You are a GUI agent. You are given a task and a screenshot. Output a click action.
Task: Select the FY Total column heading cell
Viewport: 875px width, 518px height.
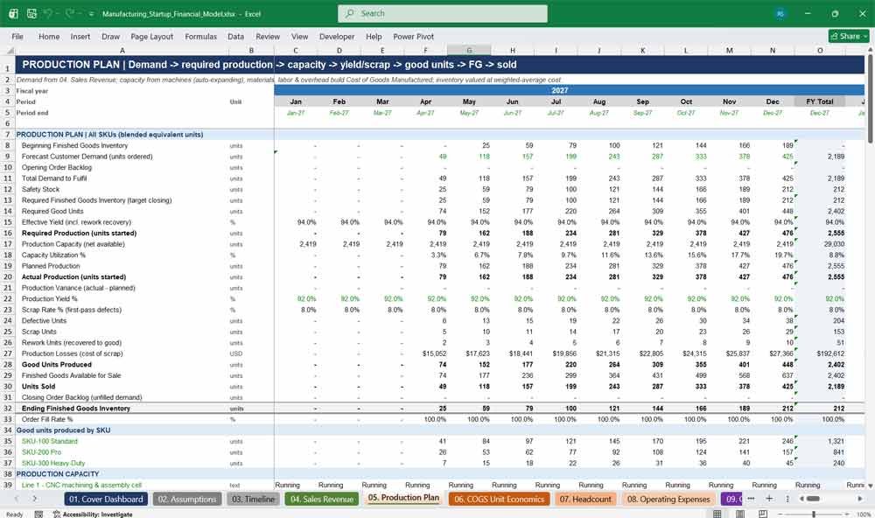tap(819, 101)
